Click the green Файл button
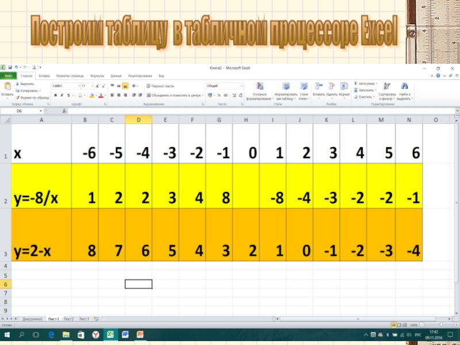This screenshot has width=460, height=345. [x=9, y=75]
